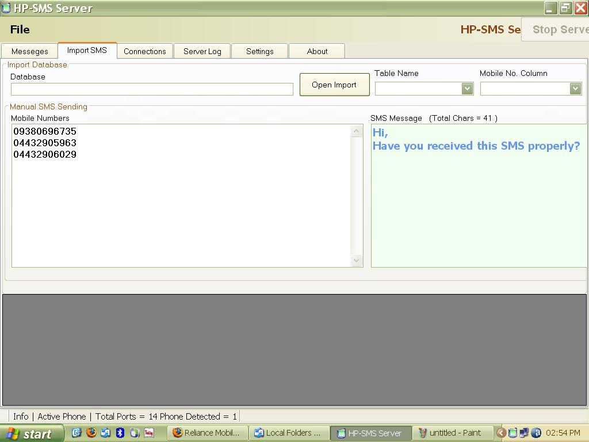Click inside the SMS Message text area
Viewport: 589px width, 442px height.
479,207
